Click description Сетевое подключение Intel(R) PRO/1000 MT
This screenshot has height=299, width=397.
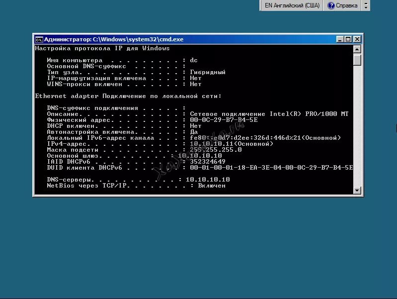click(269, 114)
